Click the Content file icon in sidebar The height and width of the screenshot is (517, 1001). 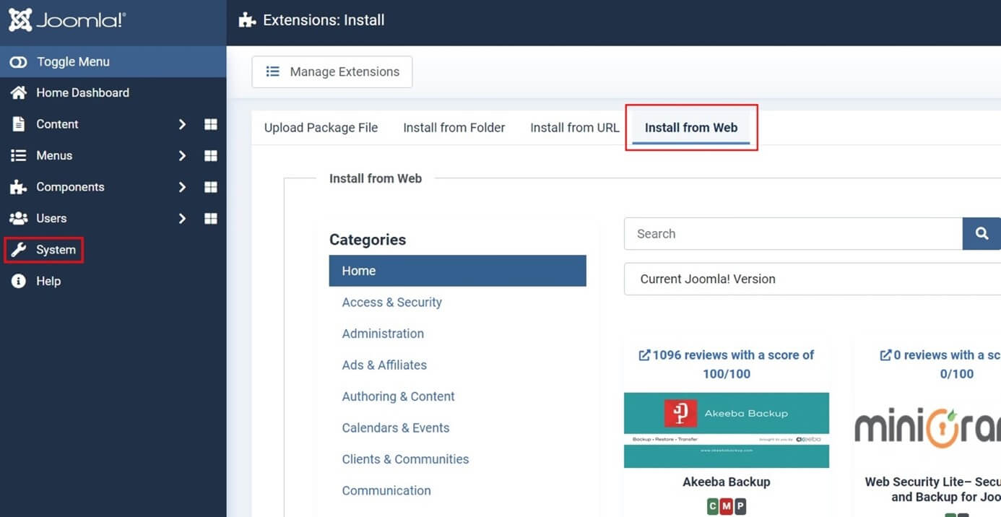pyautogui.click(x=19, y=124)
